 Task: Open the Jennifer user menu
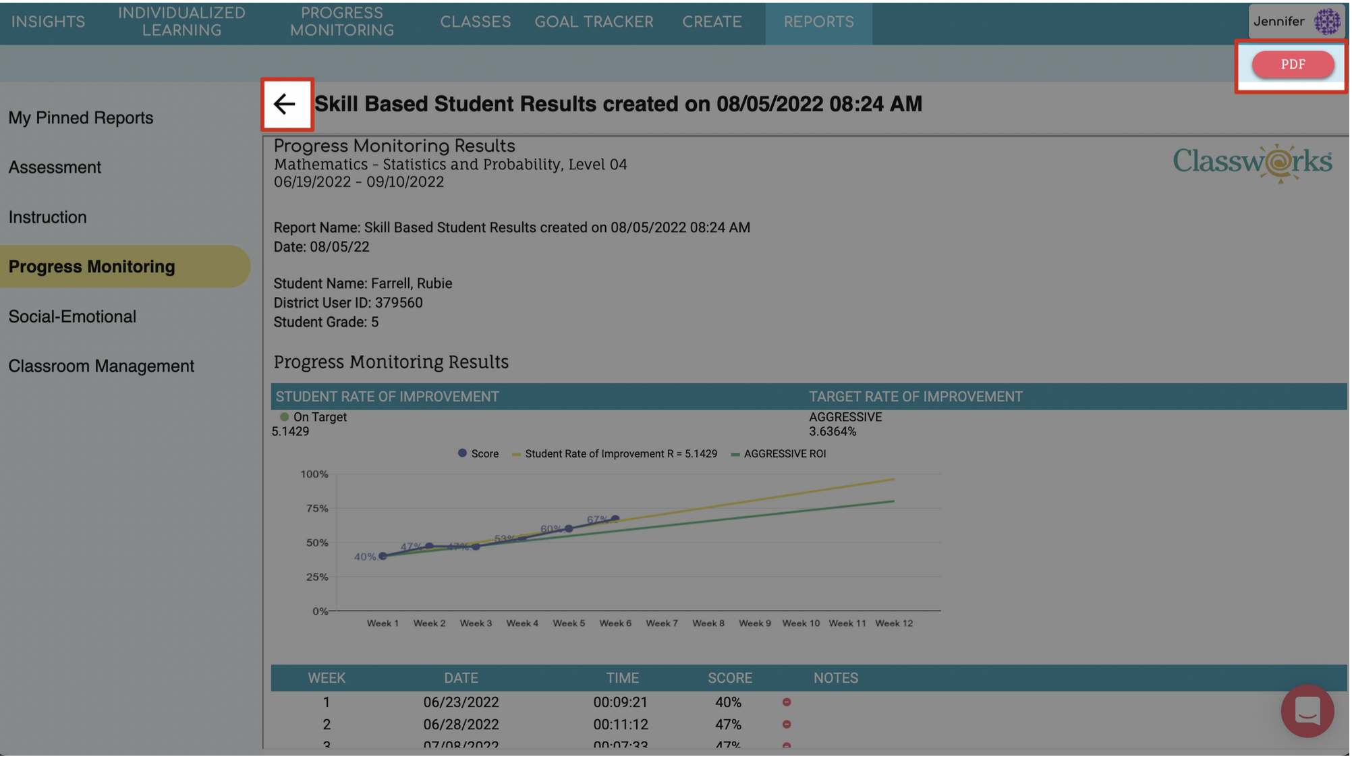[1278, 22]
